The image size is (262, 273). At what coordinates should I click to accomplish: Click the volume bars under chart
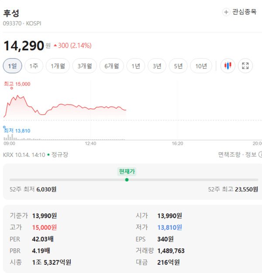[64, 137]
